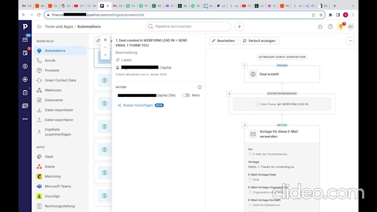The height and width of the screenshot is (212, 377).
Task: Go back in the browser
Action: coord(23,15)
